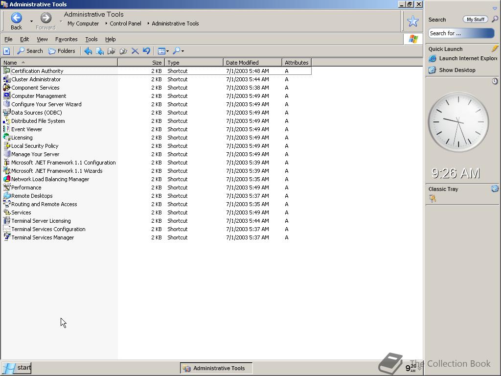Screen dimensions: 501x376
Task: Sort by the Type column header
Action: (194, 62)
